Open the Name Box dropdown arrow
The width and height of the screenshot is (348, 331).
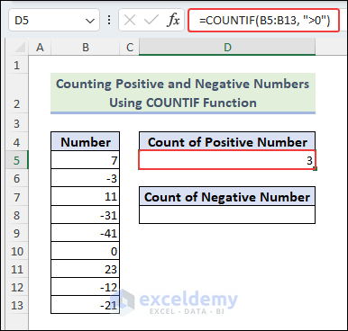90,21
